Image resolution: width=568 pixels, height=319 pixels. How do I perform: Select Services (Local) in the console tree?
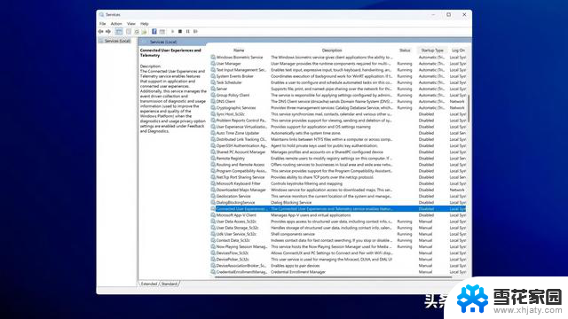[x=117, y=41]
